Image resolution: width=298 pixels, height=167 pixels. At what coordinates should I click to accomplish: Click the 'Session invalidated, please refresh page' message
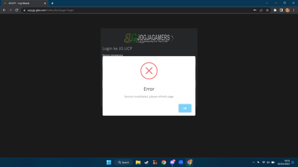click(149, 96)
